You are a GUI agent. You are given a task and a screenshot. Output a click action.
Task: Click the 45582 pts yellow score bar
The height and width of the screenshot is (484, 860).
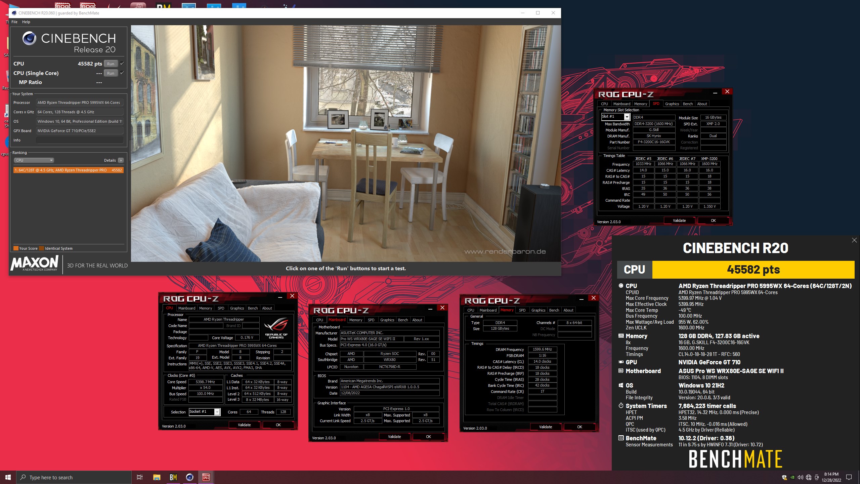click(753, 270)
